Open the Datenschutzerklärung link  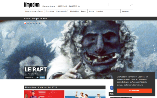[133, 85]
